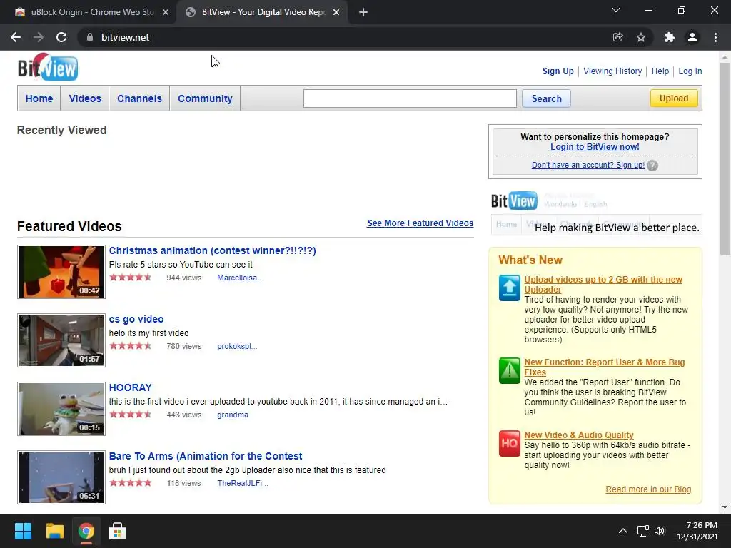Click the Bare To Arms video title
This screenshot has width=731, height=548.
click(x=205, y=456)
